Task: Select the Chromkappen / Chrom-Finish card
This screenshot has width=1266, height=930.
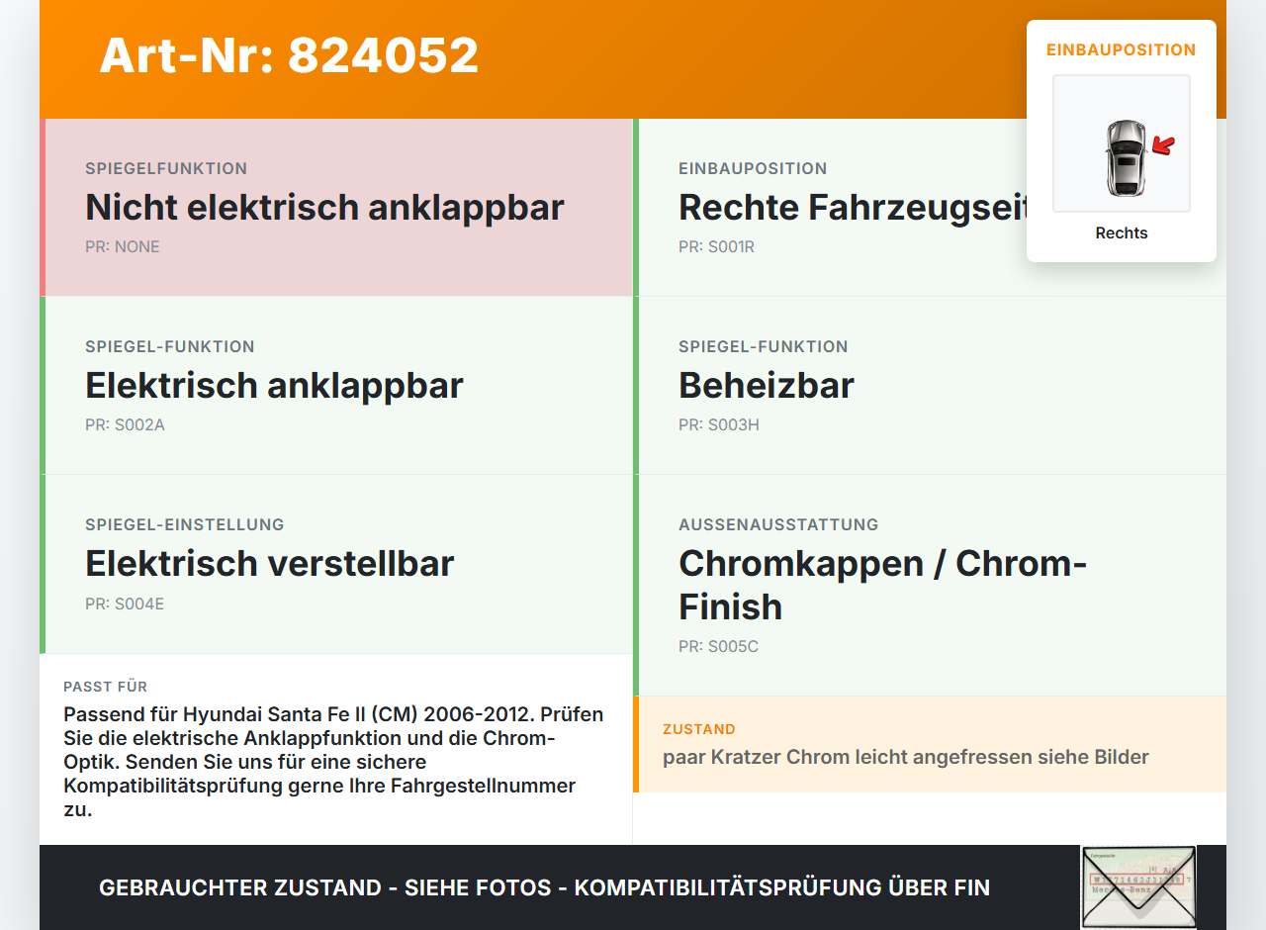Action: click(930, 586)
